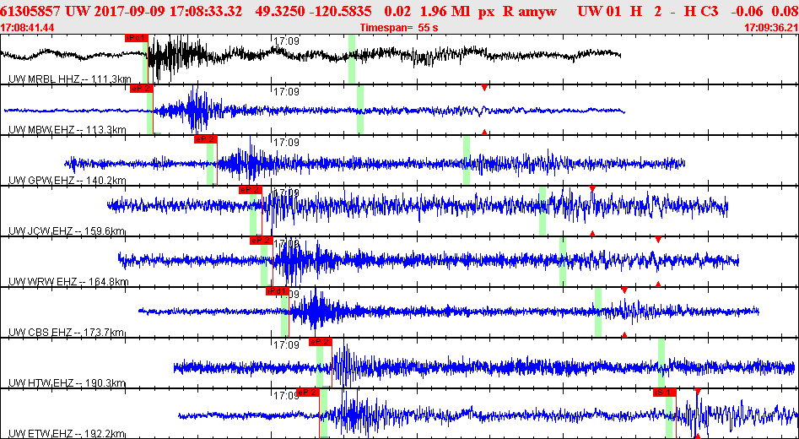Click the 'UW GPW EHZ -- 140.2km' station label

(67, 181)
